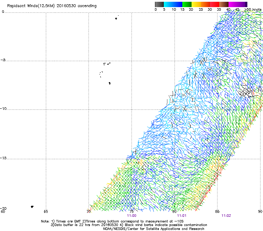Click the small black island in the bottom-left corner

pos(32,207)
